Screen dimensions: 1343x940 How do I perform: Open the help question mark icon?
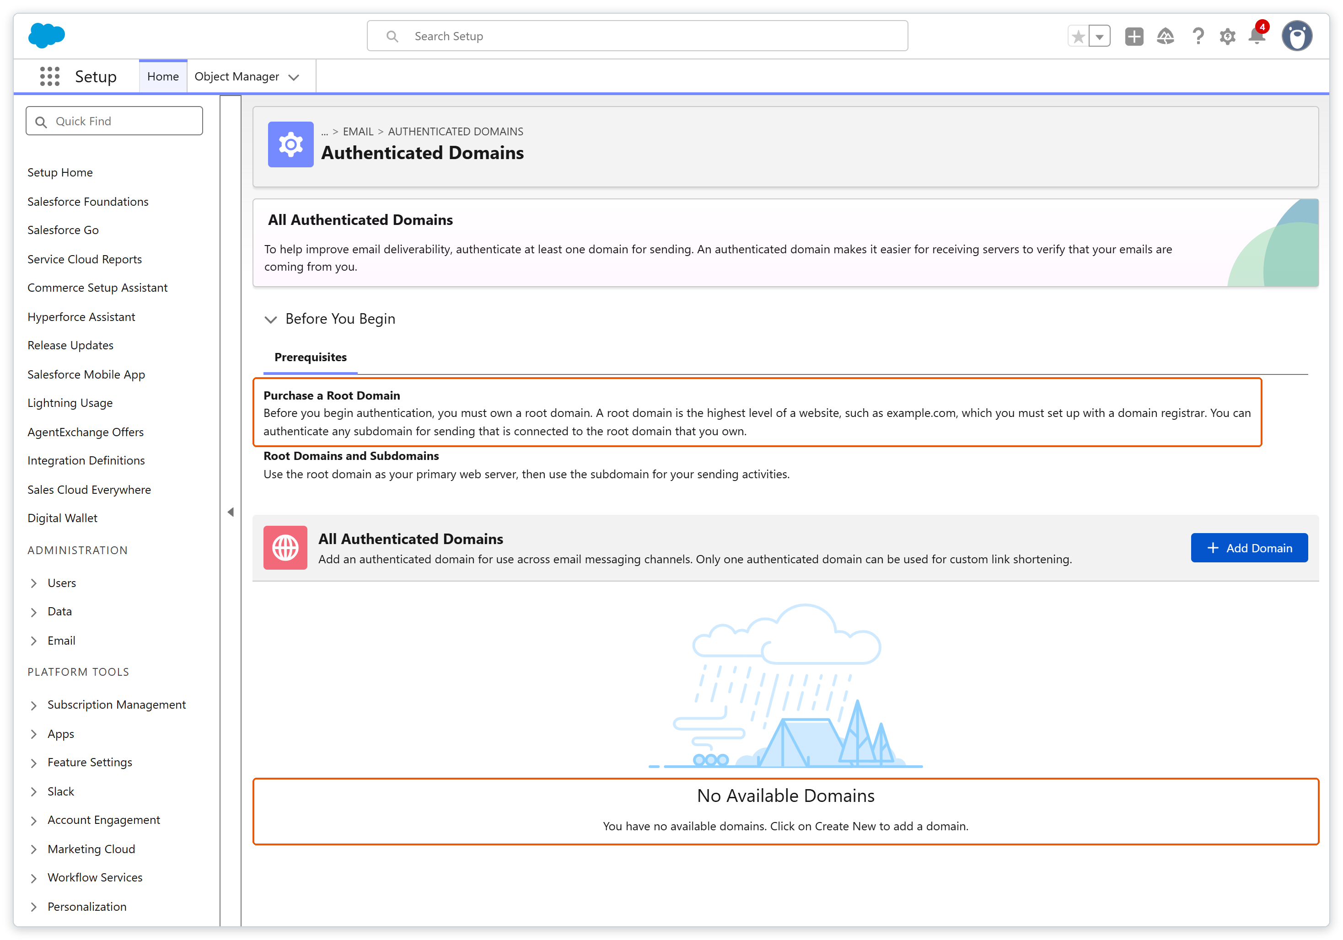[x=1198, y=36]
